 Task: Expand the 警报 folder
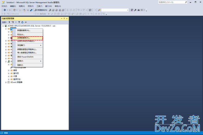pos(9,70)
